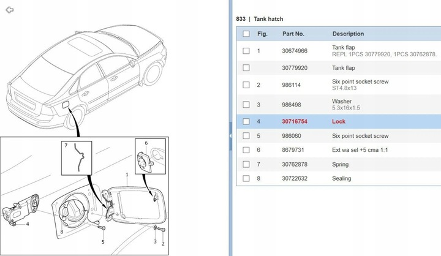The height and width of the screenshot is (256, 441).
Task: Click the ST4.8x13 screw size text
Action: (344, 88)
